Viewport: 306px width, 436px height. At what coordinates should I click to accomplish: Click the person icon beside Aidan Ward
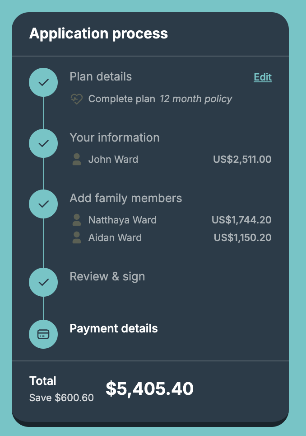tap(77, 237)
